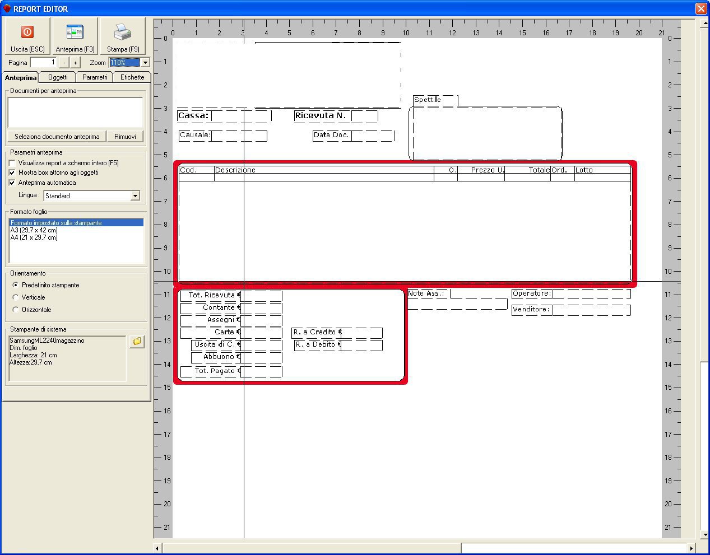Switch to the Etichette tab
710x555 pixels.
132,77
